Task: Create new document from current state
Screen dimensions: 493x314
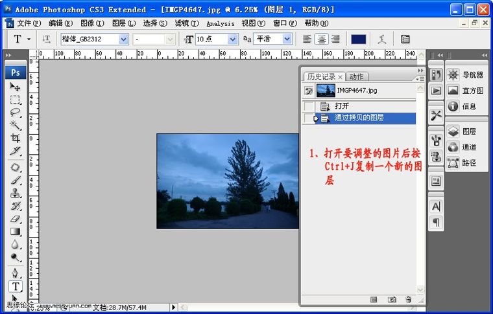Action: [x=374, y=299]
